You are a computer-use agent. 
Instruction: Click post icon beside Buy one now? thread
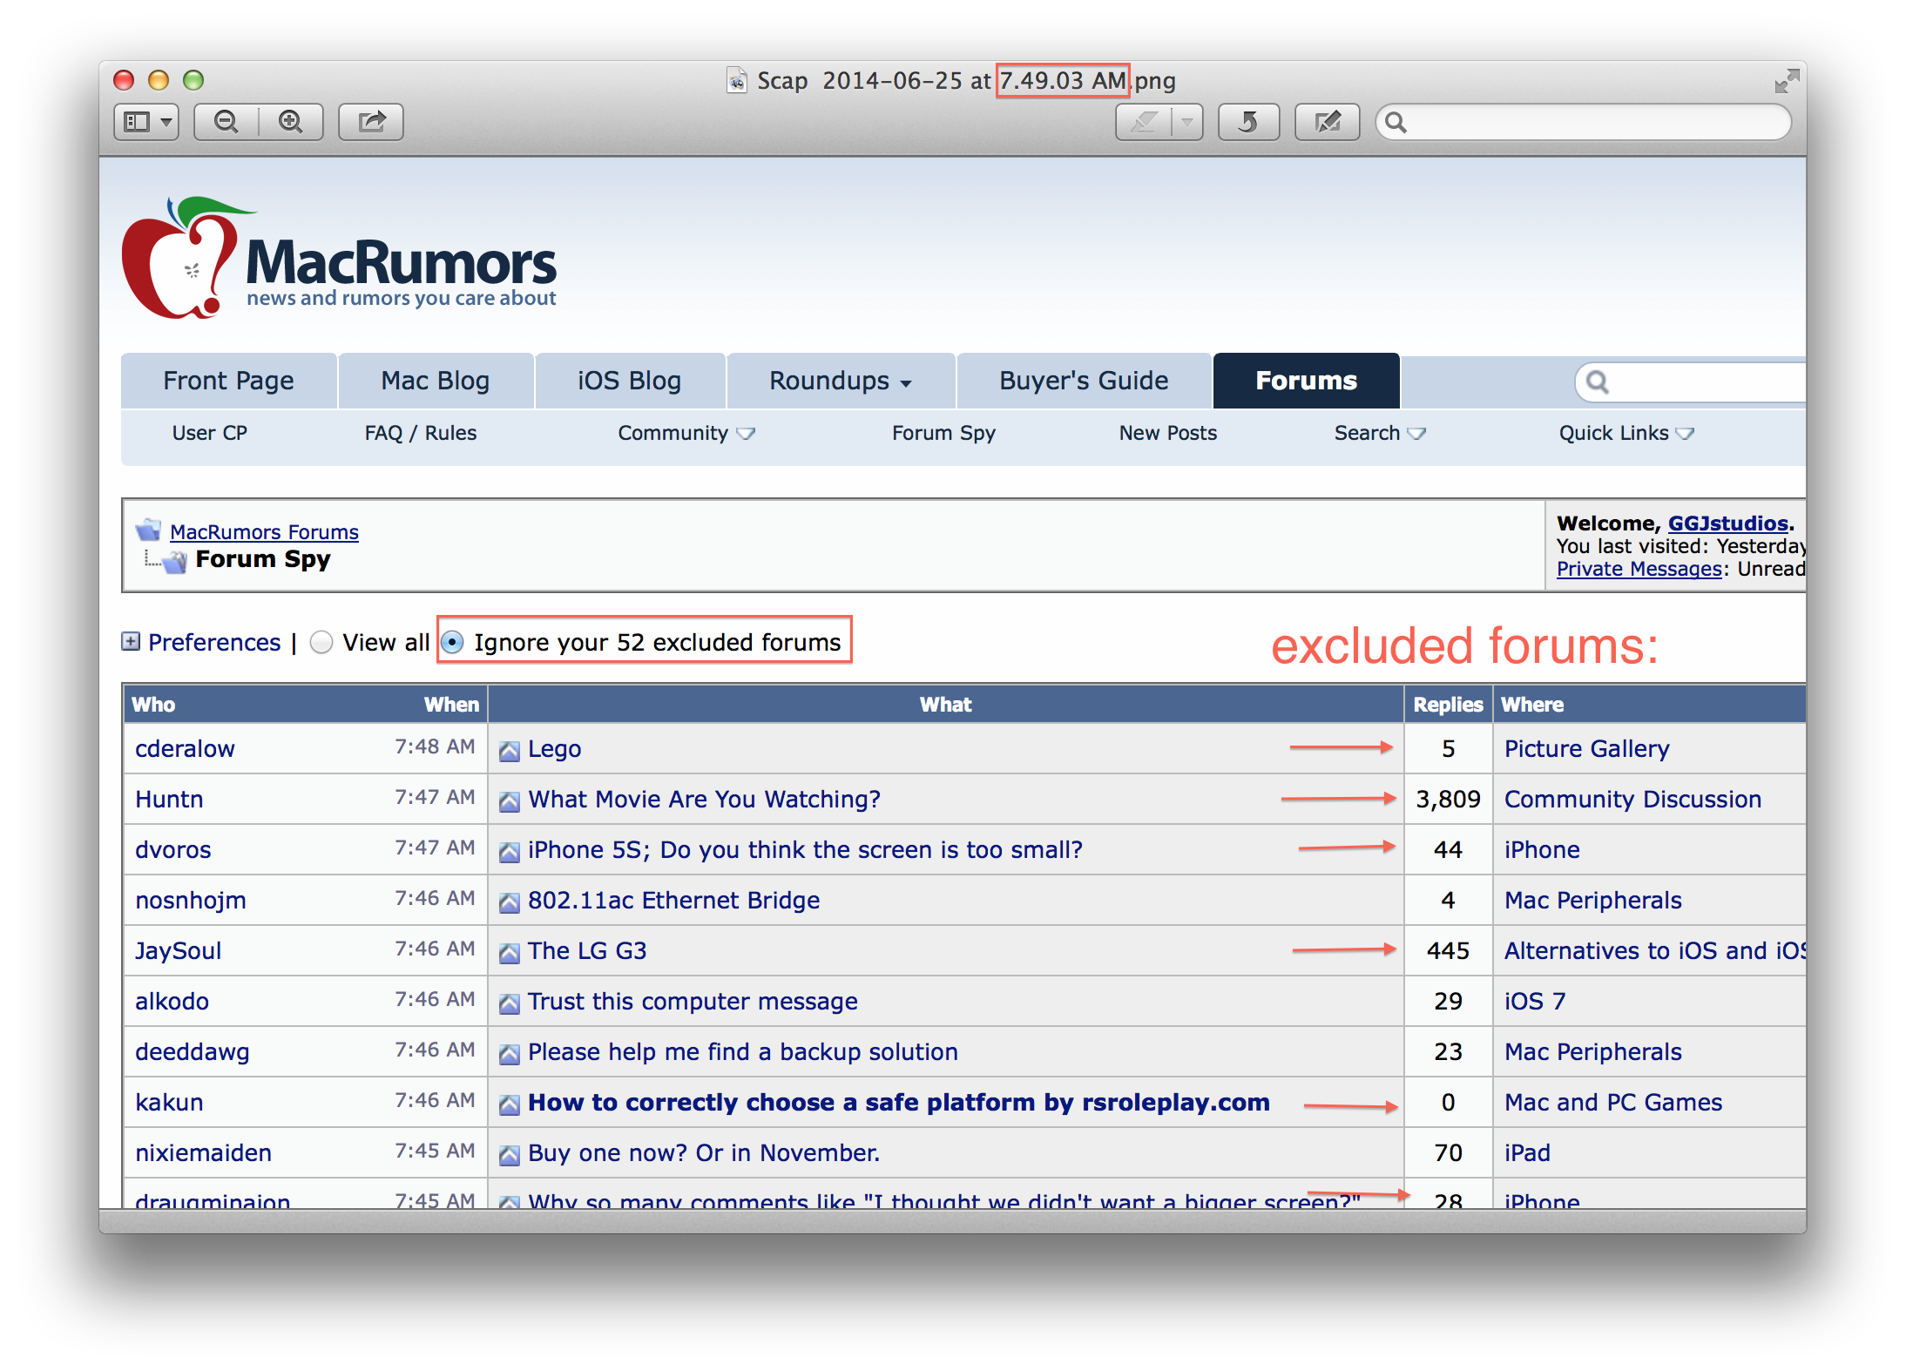click(510, 1155)
